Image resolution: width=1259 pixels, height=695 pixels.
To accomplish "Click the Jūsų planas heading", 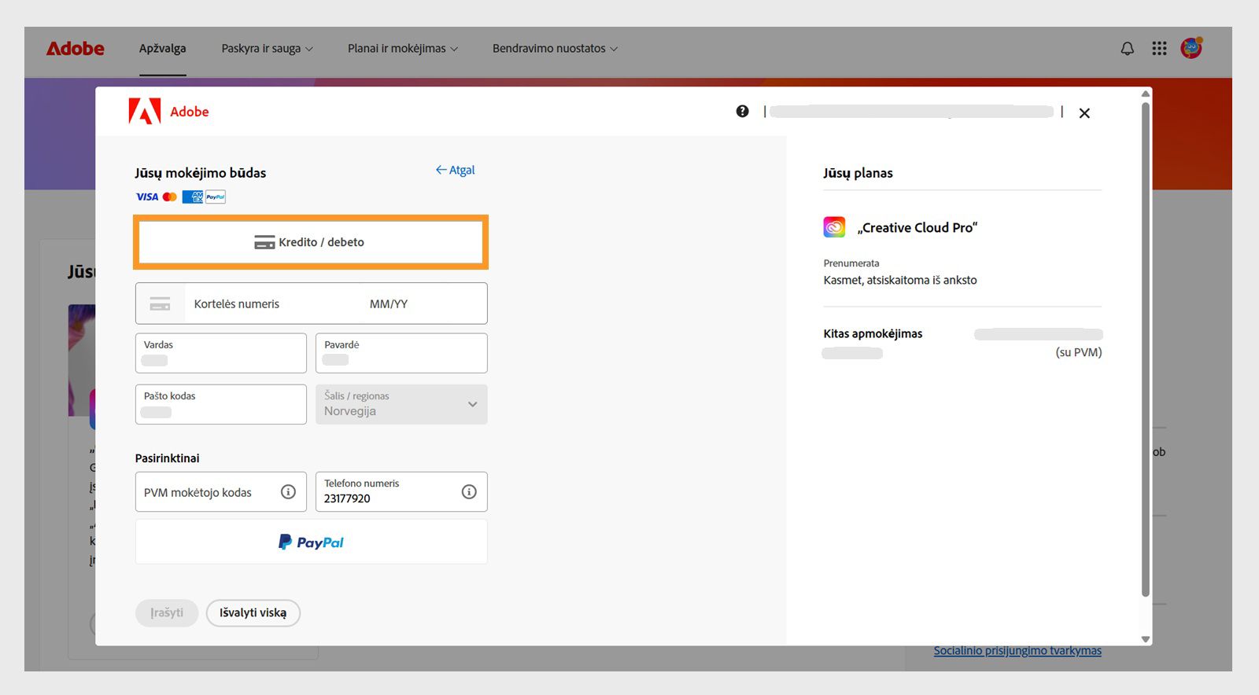I will [x=858, y=173].
